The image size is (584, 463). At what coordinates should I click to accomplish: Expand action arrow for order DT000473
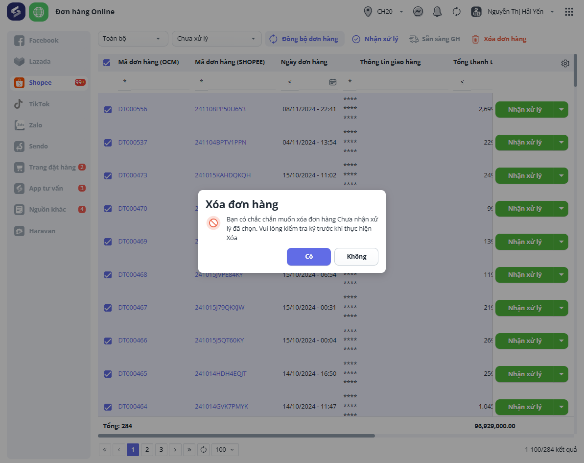[561, 175]
